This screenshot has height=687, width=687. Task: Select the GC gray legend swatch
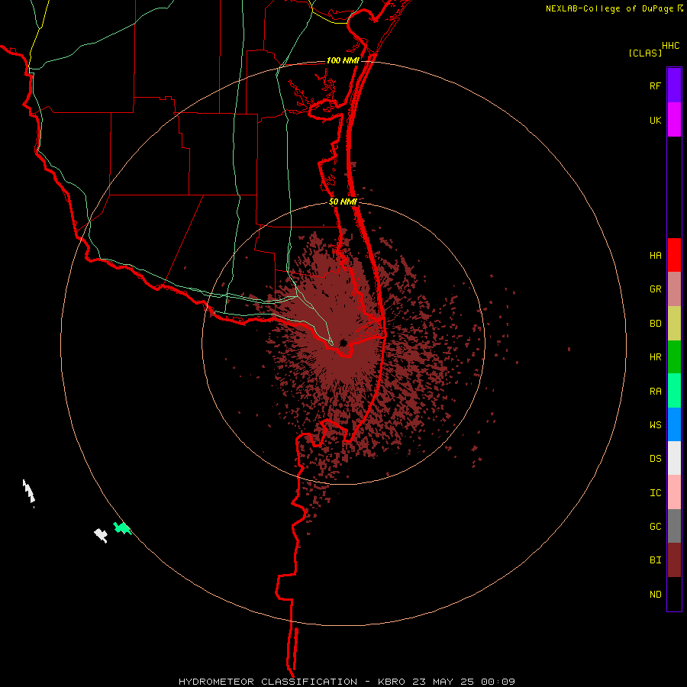point(674,526)
